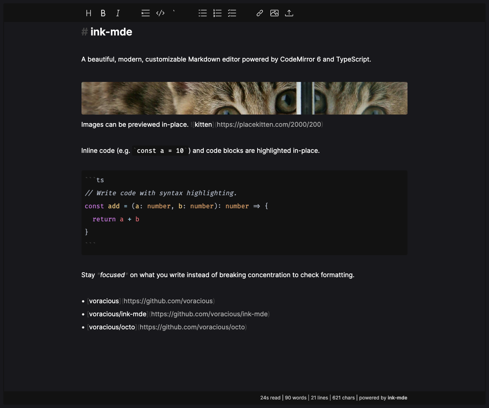Insert a blockquote using the quote icon
This screenshot has width=489, height=408.
[x=145, y=13]
